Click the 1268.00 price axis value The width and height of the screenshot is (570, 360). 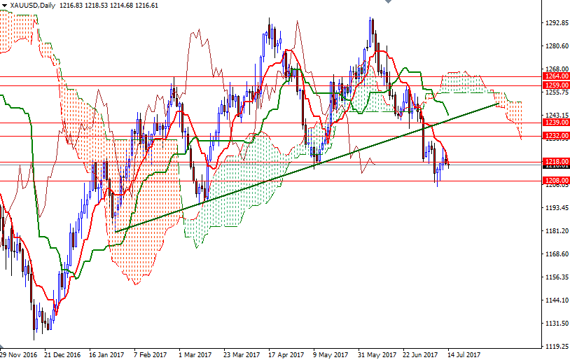[557, 69]
